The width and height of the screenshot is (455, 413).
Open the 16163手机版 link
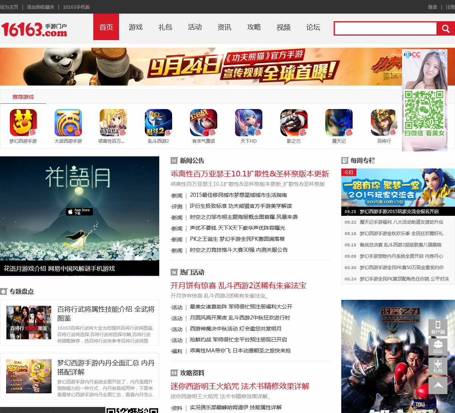(x=77, y=7)
